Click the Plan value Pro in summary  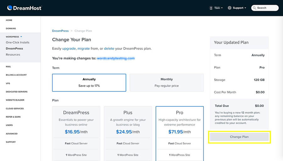click(x=262, y=68)
